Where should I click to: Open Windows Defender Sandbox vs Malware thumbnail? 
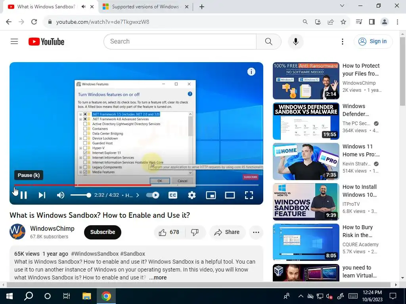[306, 121]
